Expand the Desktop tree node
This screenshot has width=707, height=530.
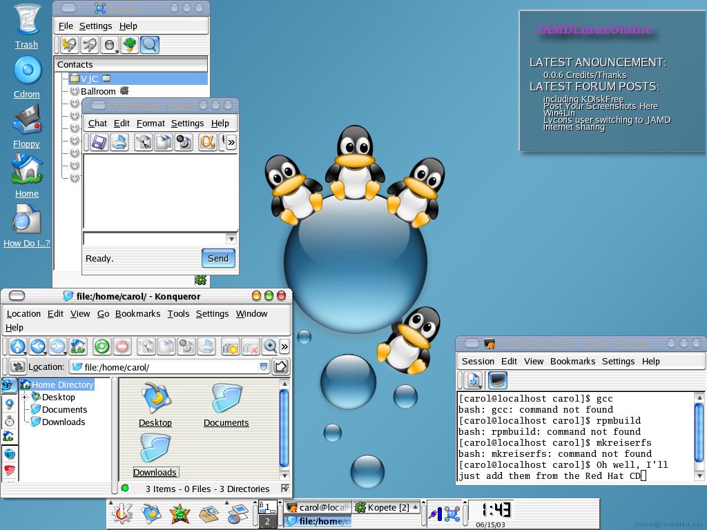[x=26, y=397]
